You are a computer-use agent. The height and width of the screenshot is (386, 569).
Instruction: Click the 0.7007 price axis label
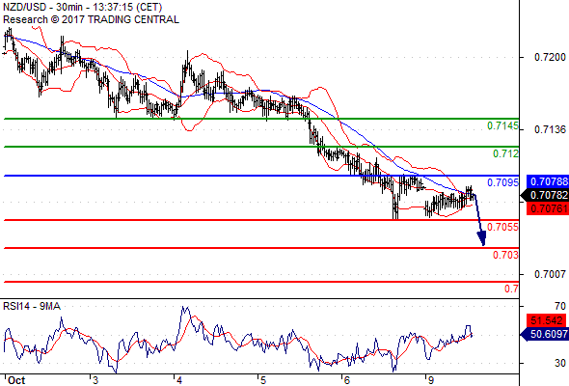click(x=550, y=274)
